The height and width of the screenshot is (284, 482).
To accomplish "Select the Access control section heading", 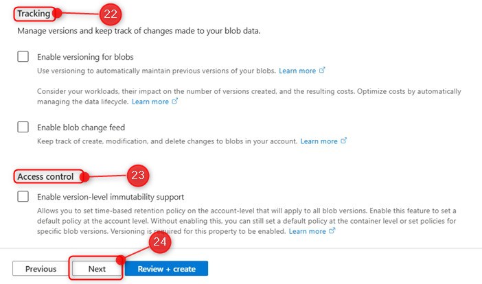I will click(x=45, y=177).
